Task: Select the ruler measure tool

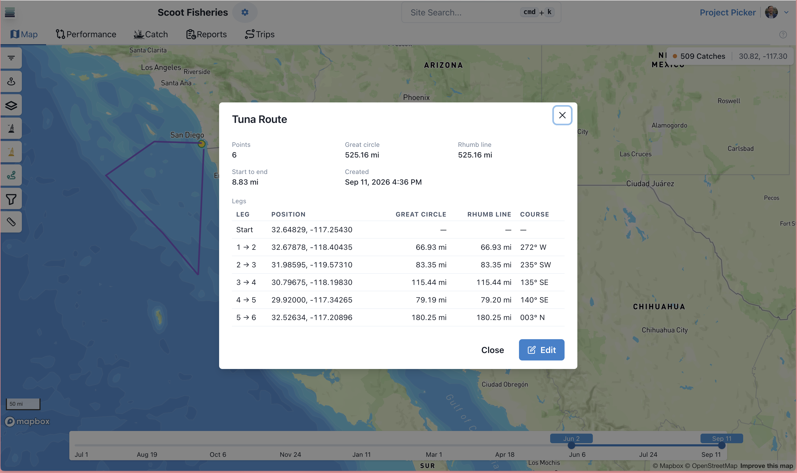Action: click(x=11, y=222)
